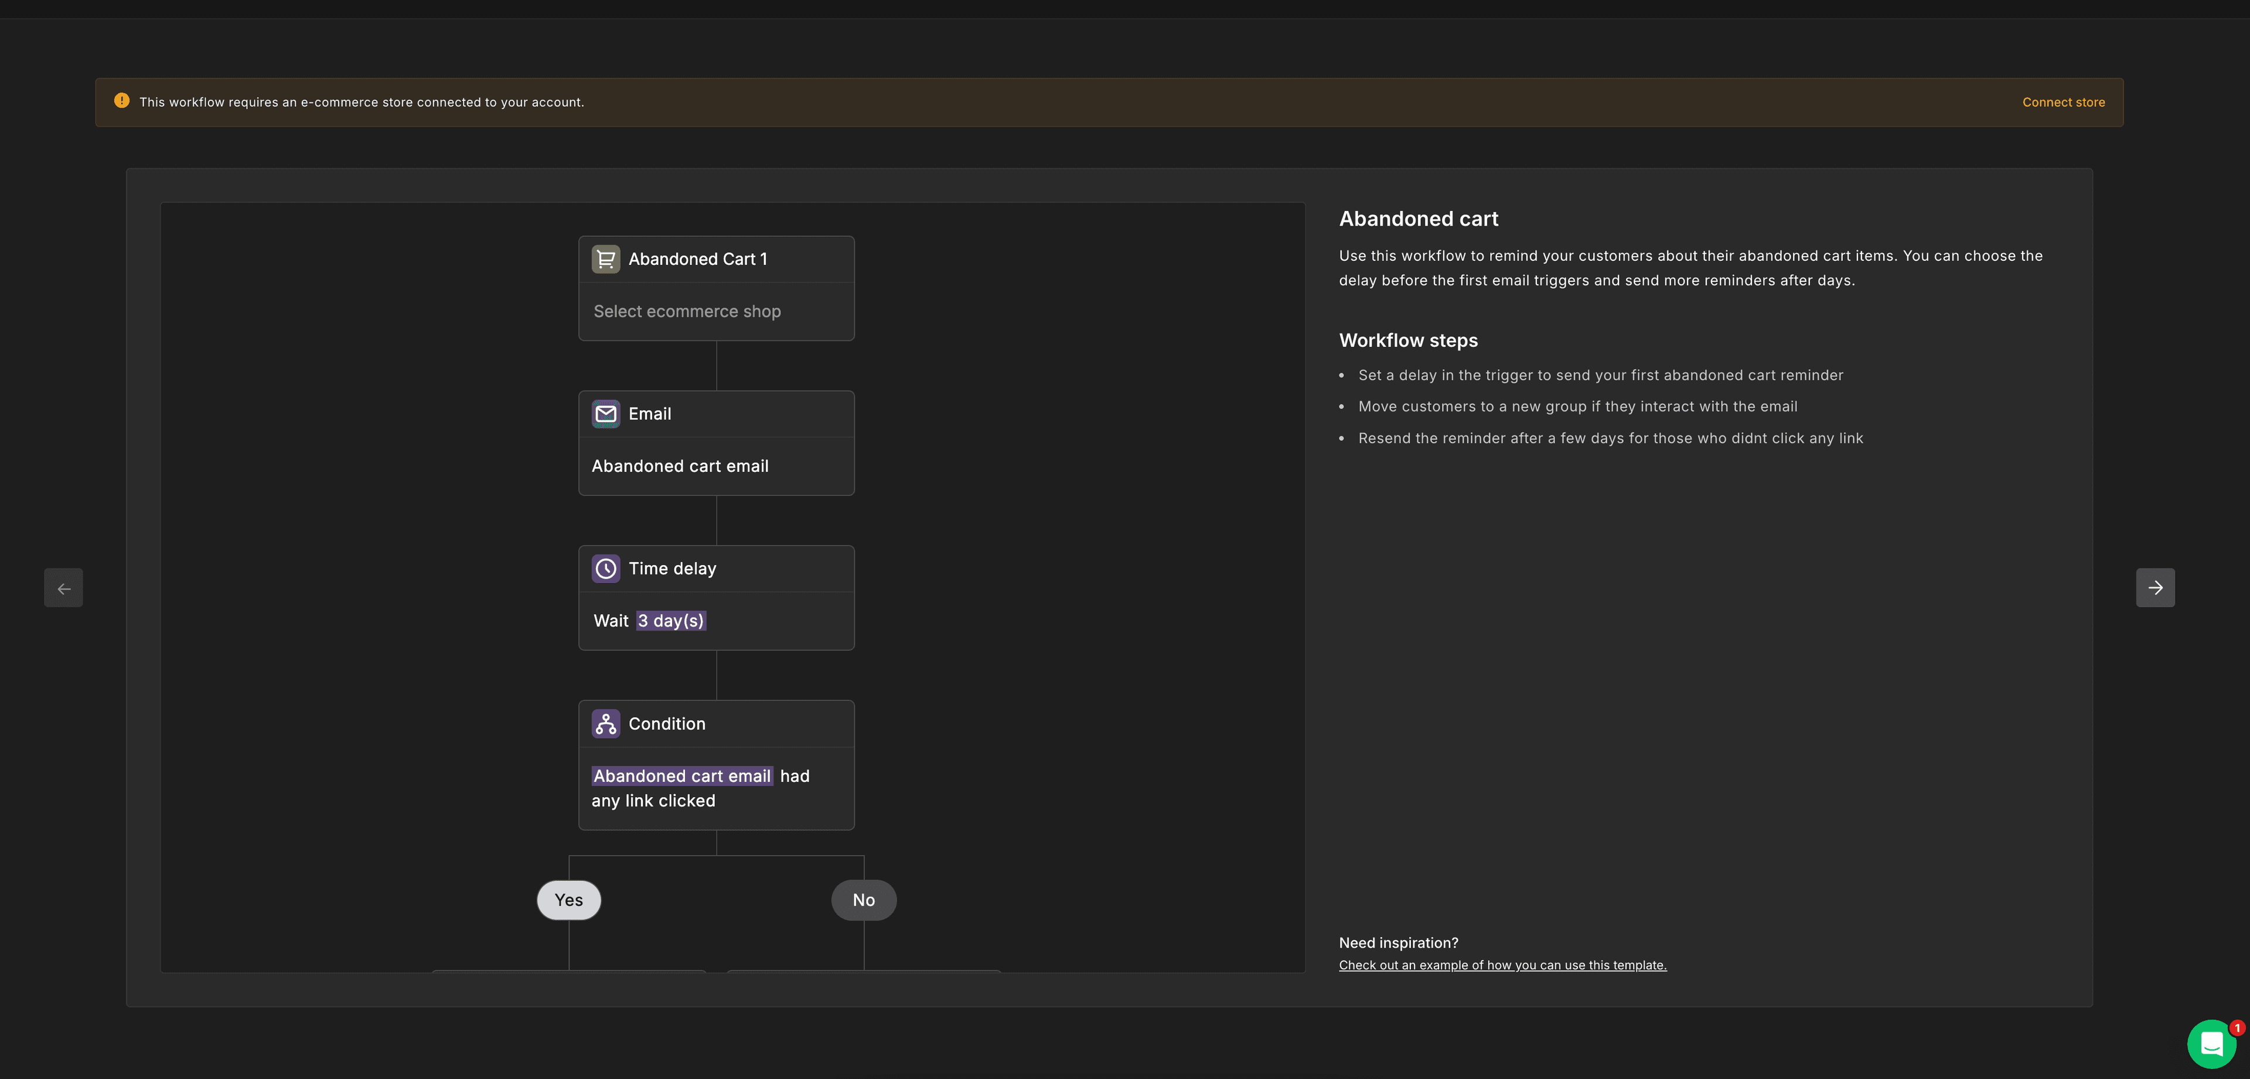
Task: Click the Connect store link
Action: [2063, 101]
